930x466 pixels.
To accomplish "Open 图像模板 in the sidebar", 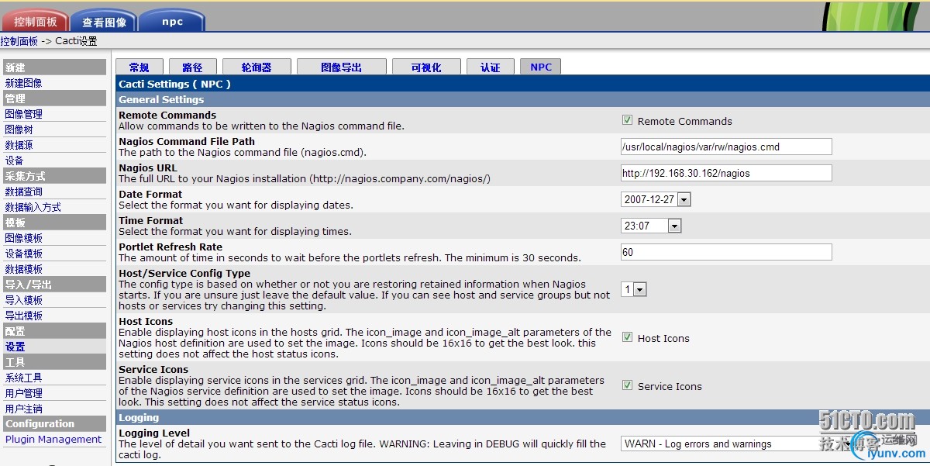I will 23,238.
